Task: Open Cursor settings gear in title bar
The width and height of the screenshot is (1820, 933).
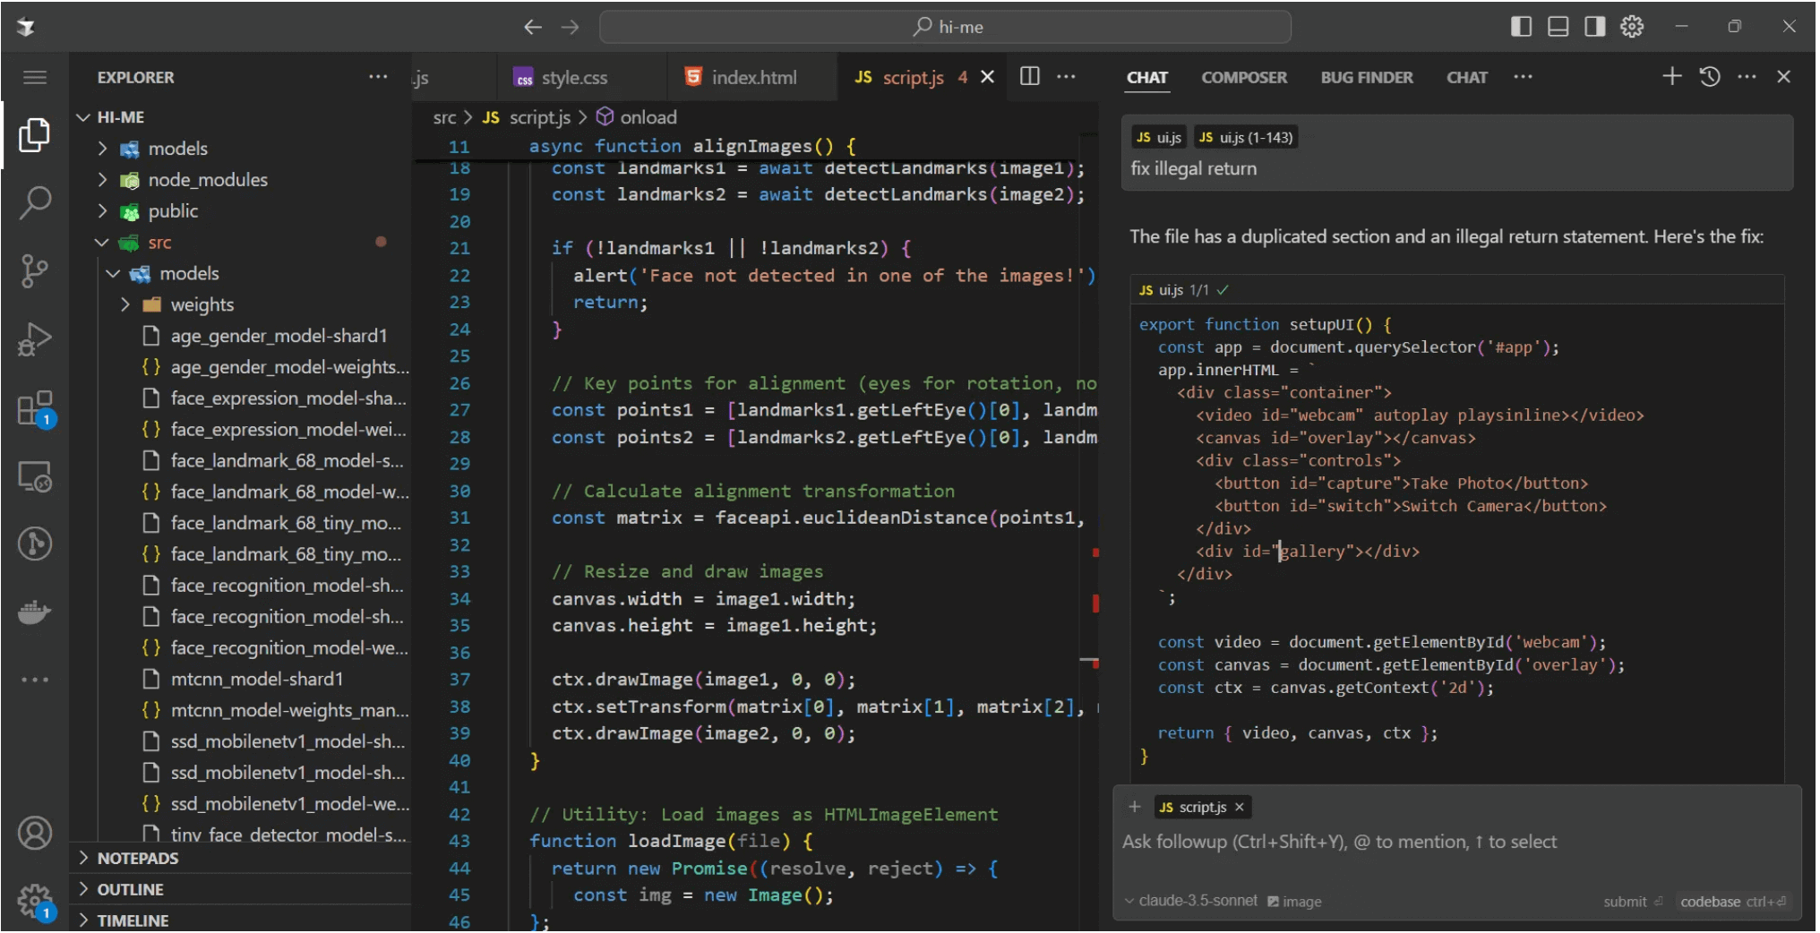Action: (1632, 27)
